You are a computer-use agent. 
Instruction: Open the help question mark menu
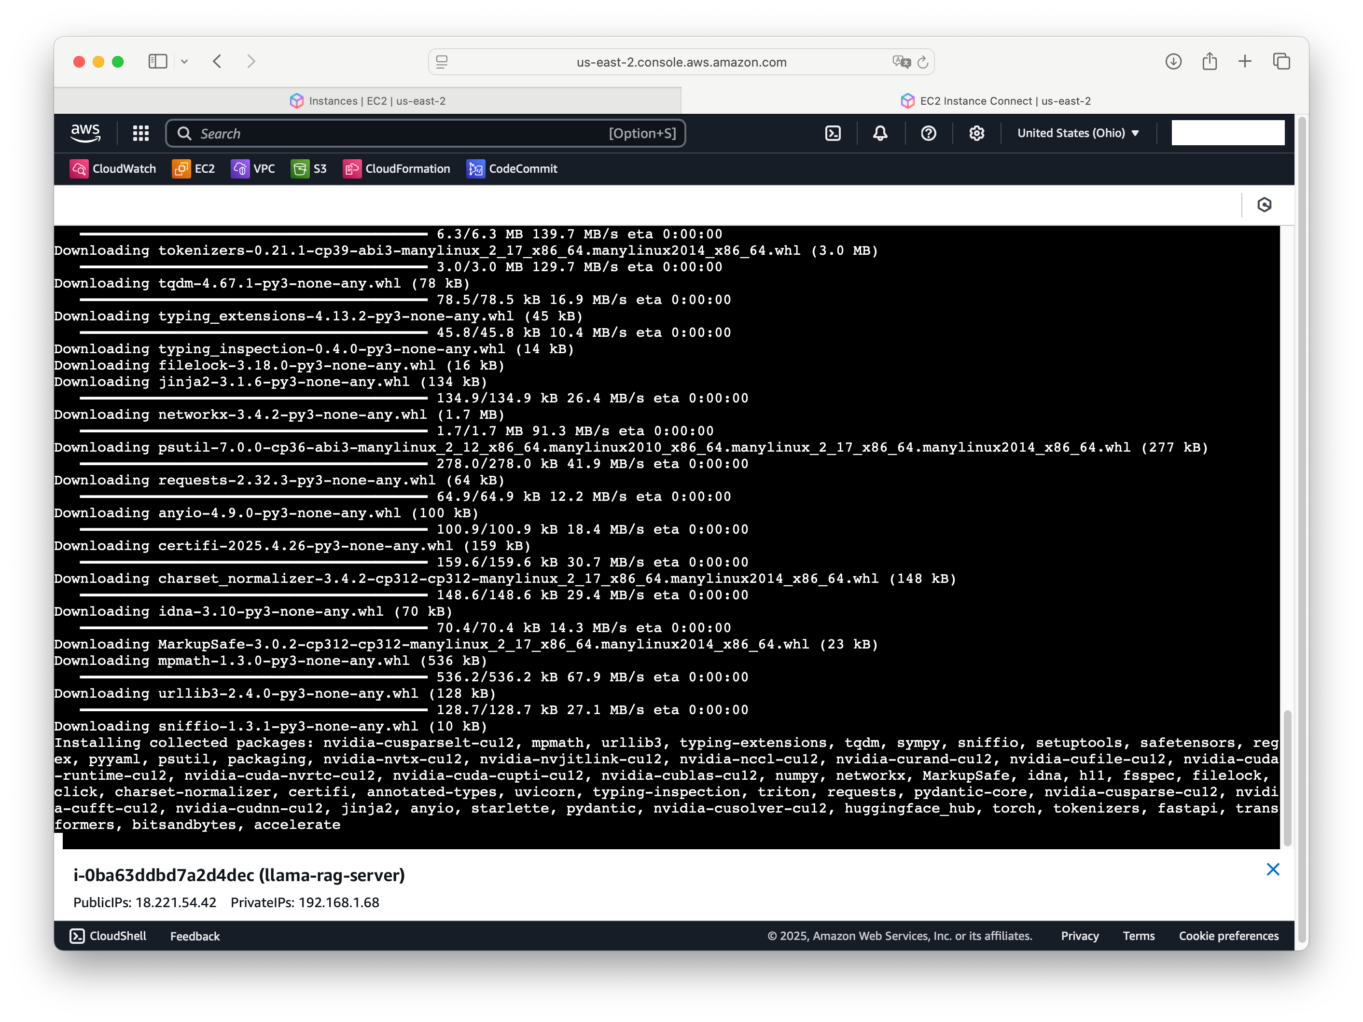929,133
